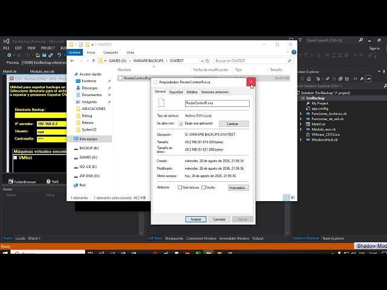Click View Code icon in Solution Explorer toolbar

click(356, 79)
